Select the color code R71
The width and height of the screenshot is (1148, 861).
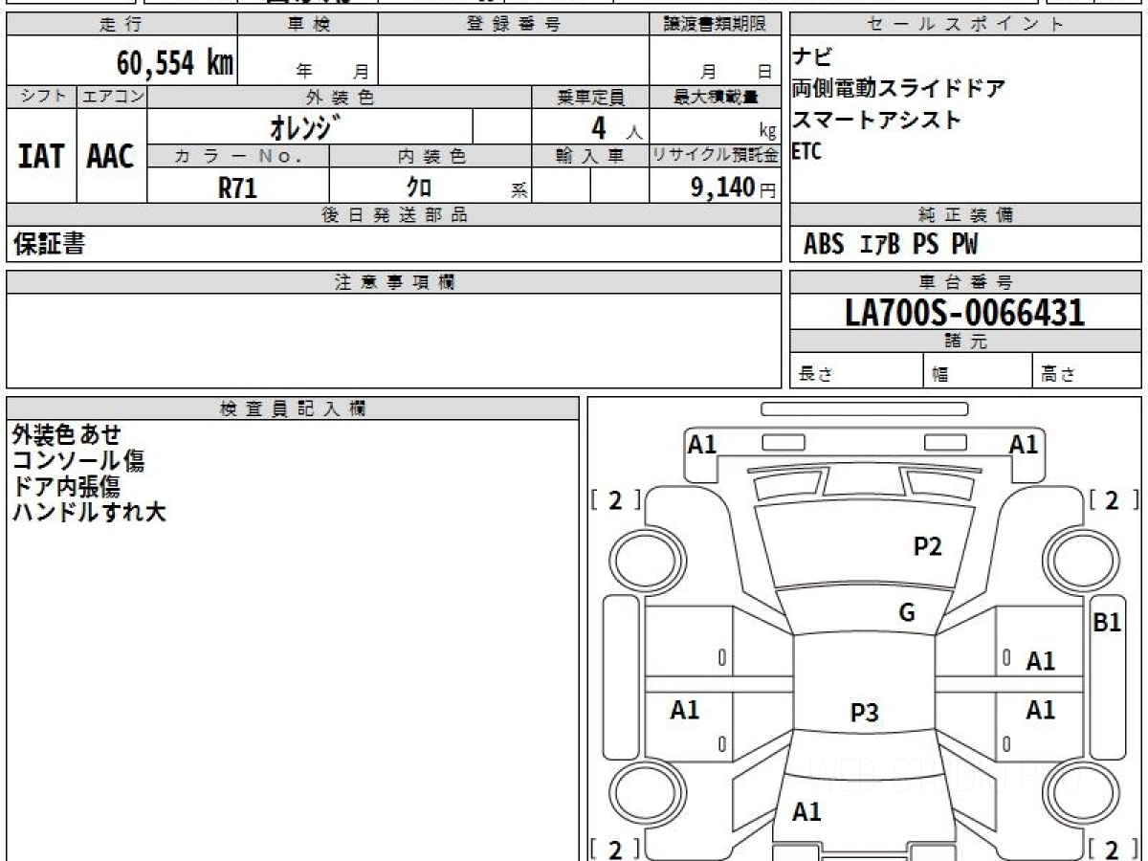pyautogui.click(x=238, y=188)
